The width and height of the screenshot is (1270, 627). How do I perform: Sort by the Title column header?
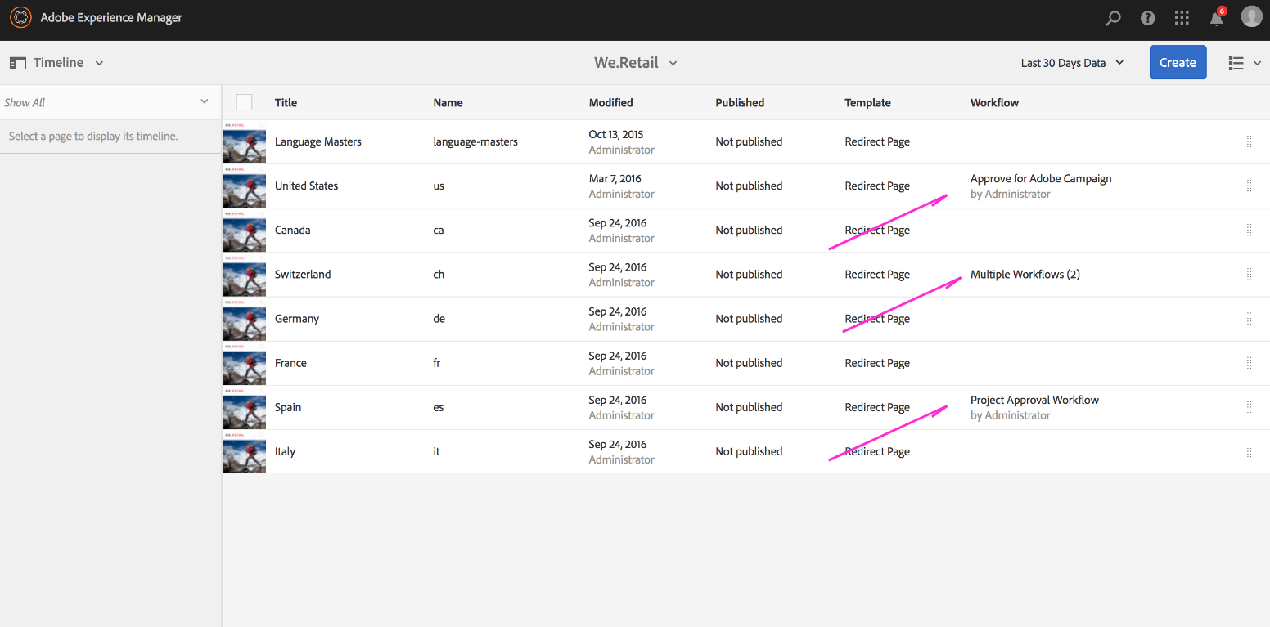pyautogui.click(x=286, y=102)
